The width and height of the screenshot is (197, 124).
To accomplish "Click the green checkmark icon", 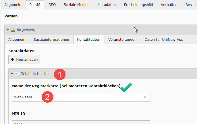I will [x=126, y=88].
